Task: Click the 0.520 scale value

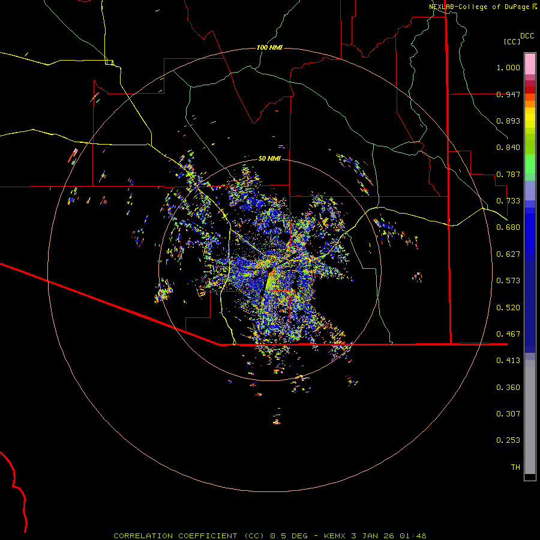Action: (508, 308)
